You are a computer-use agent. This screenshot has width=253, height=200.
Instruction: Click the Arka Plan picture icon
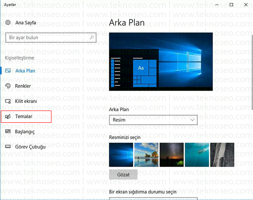[8, 70]
